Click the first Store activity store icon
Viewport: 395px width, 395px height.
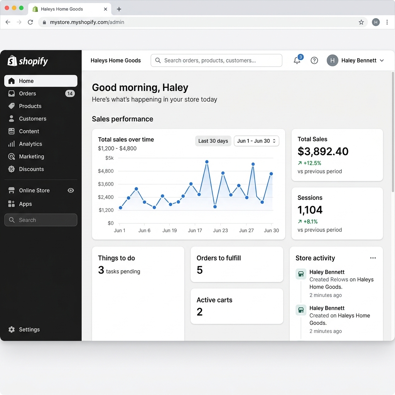tap(301, 274)
